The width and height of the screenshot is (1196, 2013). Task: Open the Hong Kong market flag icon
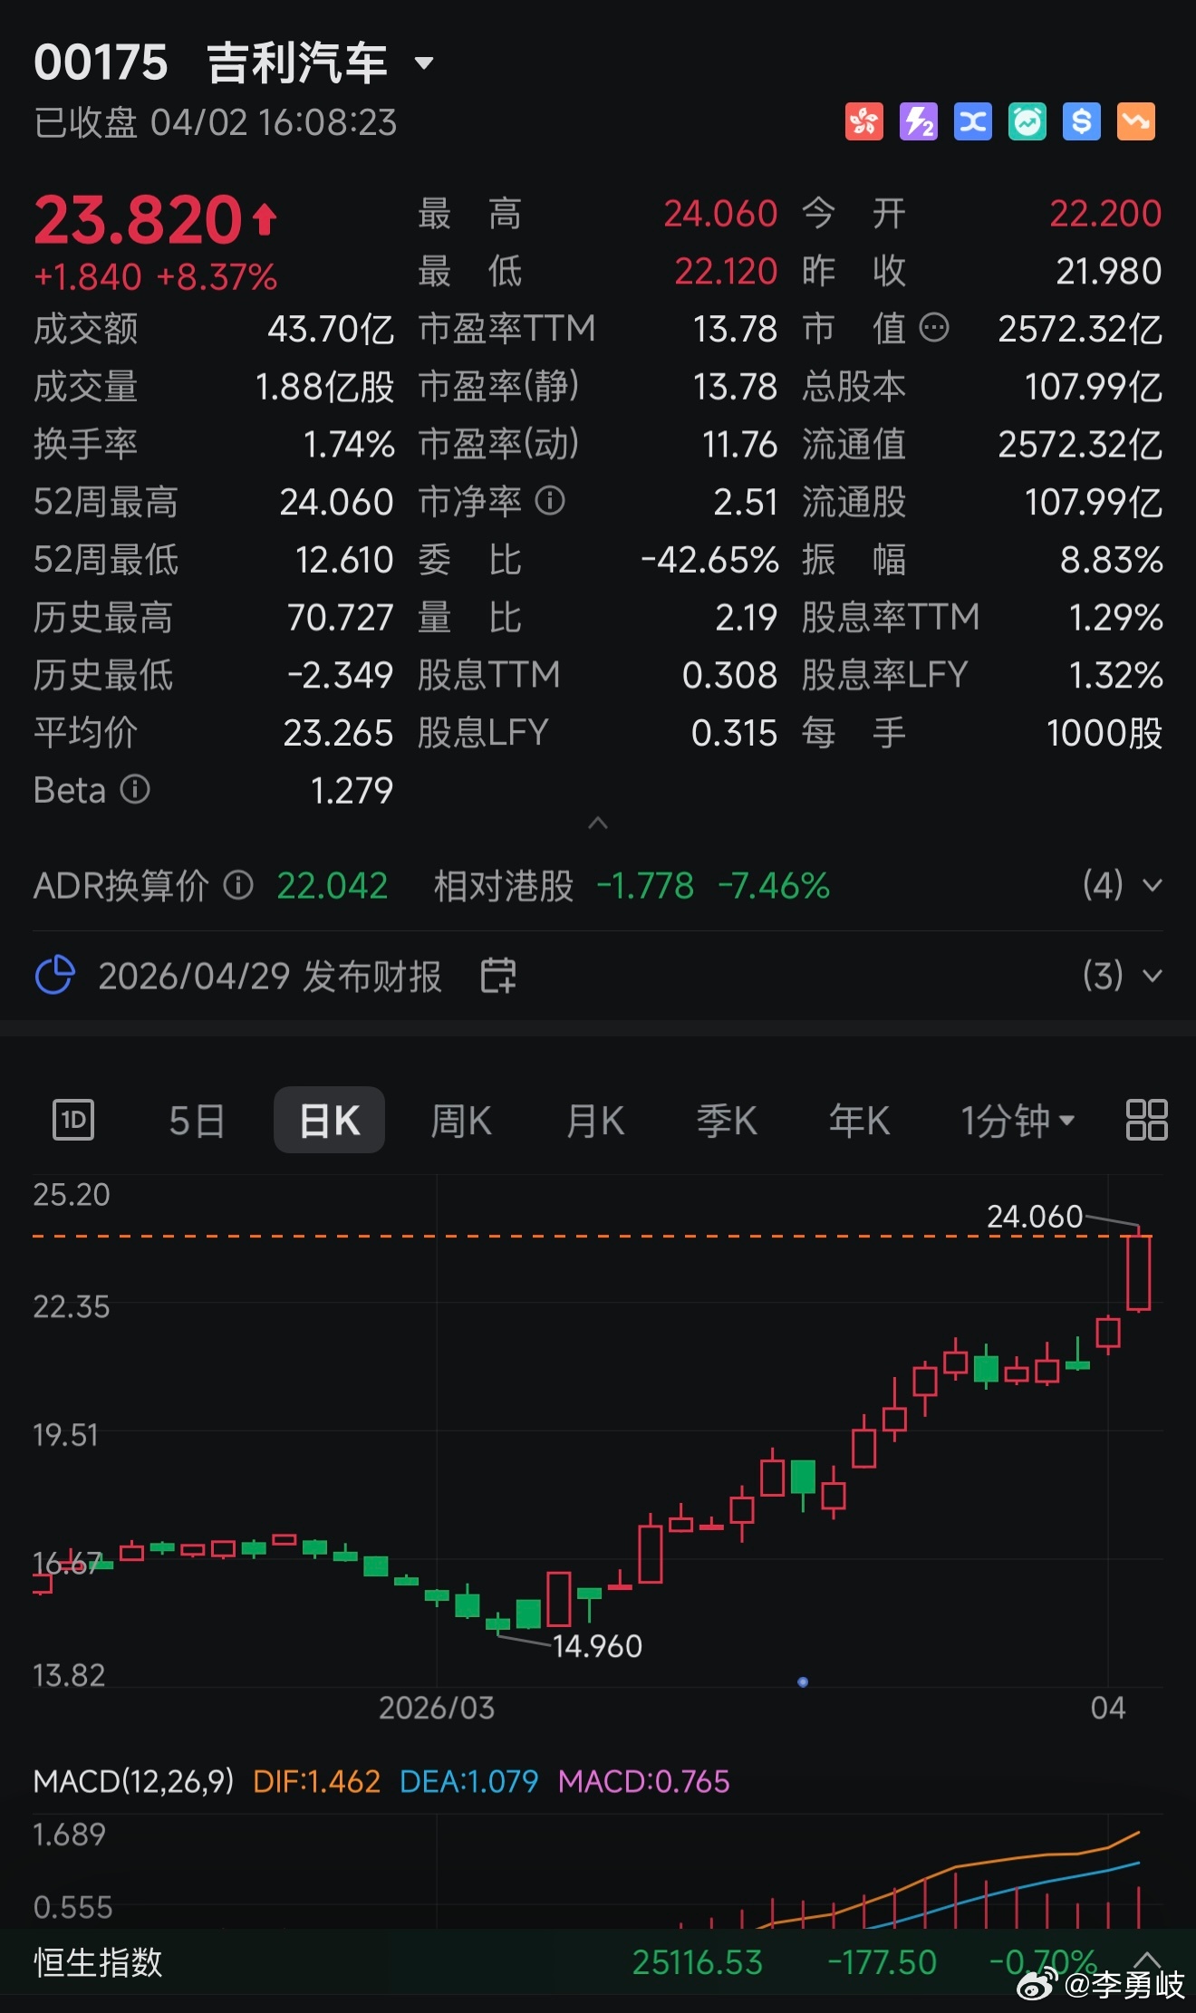pos(863,121)
